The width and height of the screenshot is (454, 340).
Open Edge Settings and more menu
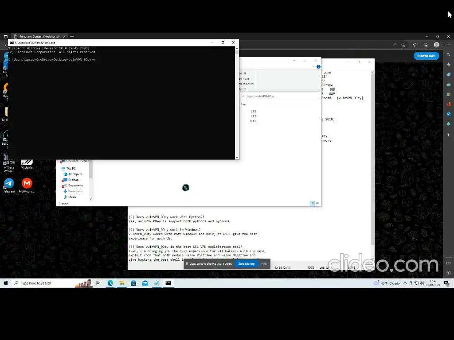tap(447, 45)
